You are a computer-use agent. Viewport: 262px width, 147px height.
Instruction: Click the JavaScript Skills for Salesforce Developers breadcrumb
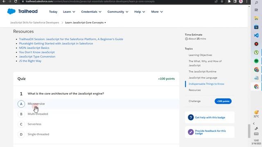[x=34, y=22]
